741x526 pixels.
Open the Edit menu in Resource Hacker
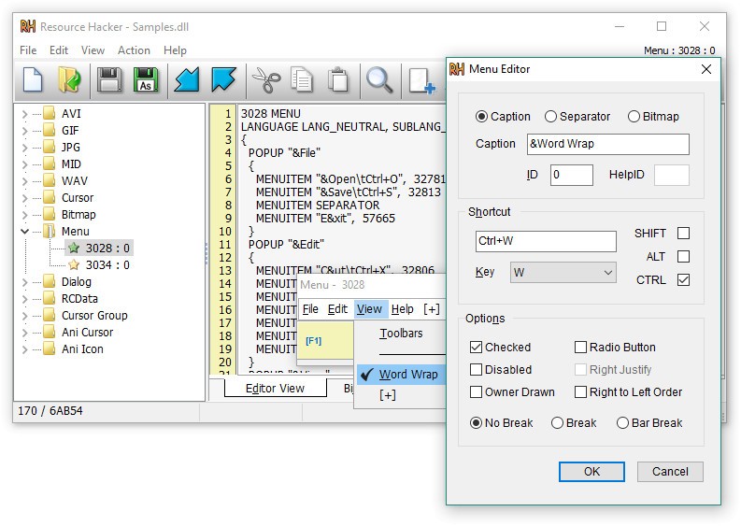pos(59,50)
